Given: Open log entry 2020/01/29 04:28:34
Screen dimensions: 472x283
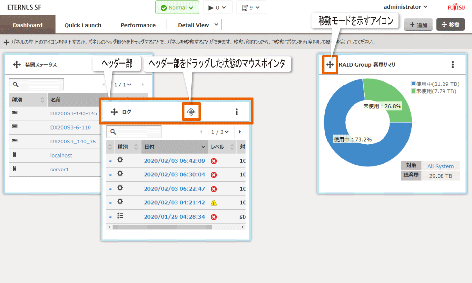Looking at the screenshot, I should [x=174, y=217].
